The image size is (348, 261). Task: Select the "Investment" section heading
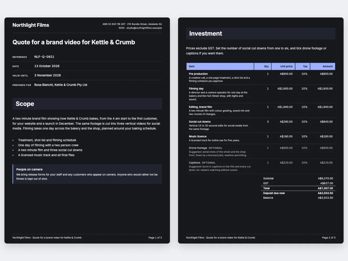coord(206,34)
